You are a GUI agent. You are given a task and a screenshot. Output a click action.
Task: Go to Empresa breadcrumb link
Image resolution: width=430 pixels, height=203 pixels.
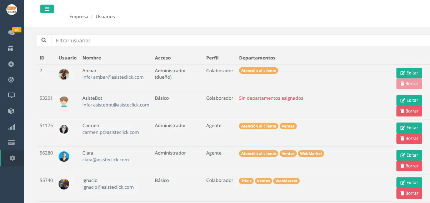[x=79, y=17]
